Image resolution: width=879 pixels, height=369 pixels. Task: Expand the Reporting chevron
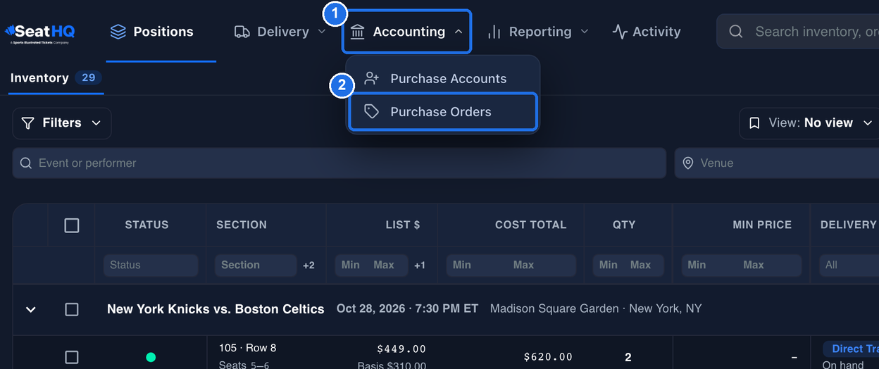pyautogui.click(x=584, y=32)
